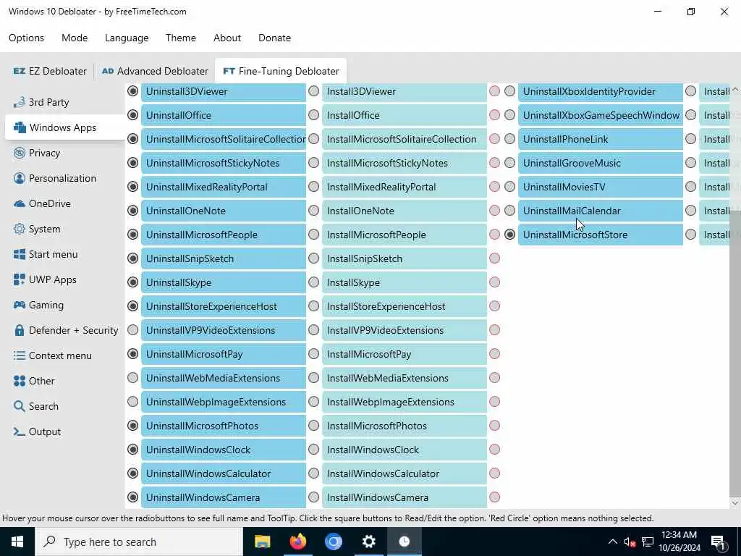Click the UninstallSnipSketch option button
741x556 pixels.
(224, 258)
